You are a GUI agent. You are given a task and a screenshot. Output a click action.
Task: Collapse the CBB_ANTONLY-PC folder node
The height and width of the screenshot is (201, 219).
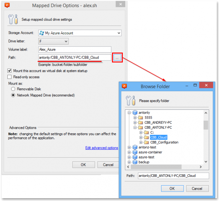pos(135,127)
